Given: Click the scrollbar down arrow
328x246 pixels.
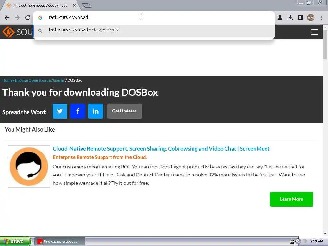Looking at the screenshot, I should coord(325,234).
